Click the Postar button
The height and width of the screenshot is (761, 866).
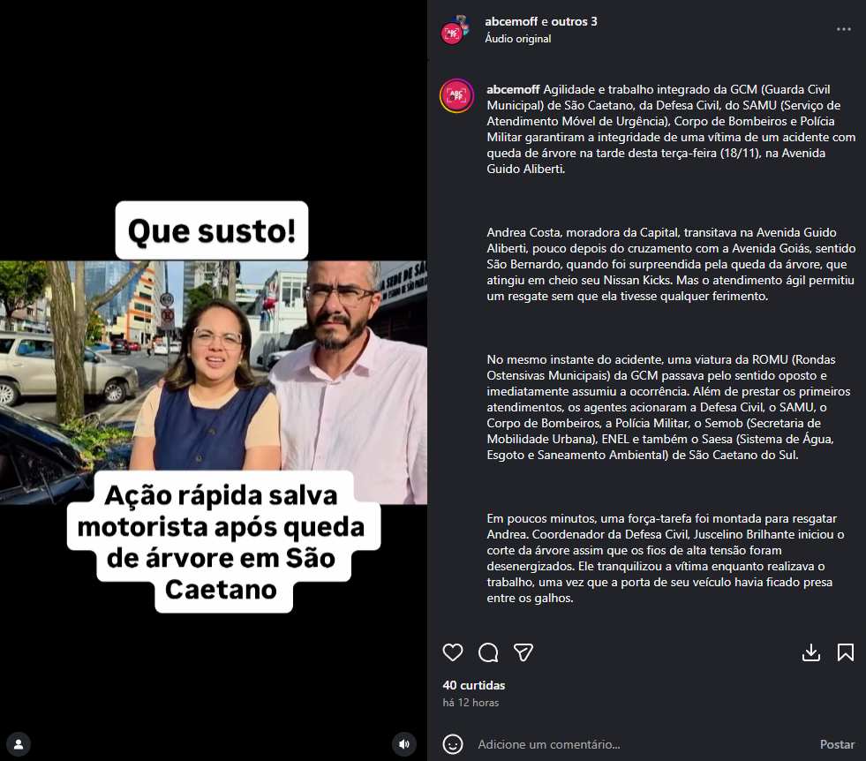pyautogui.click(x=837, y=744)
